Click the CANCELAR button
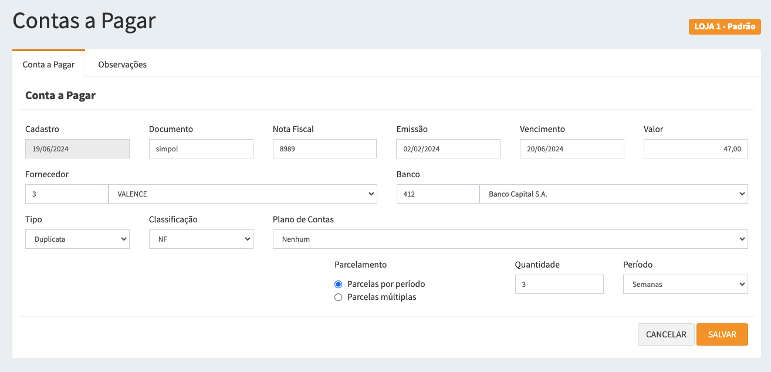 click(x=666, y=334)
